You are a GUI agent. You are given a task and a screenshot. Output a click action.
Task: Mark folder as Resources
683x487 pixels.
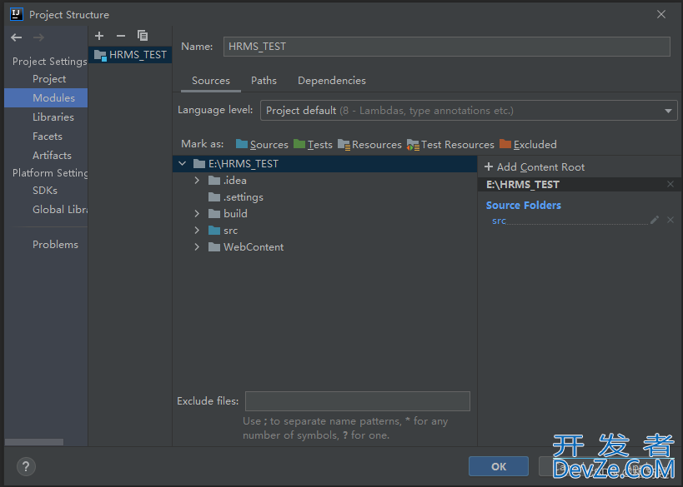(369, 144)
